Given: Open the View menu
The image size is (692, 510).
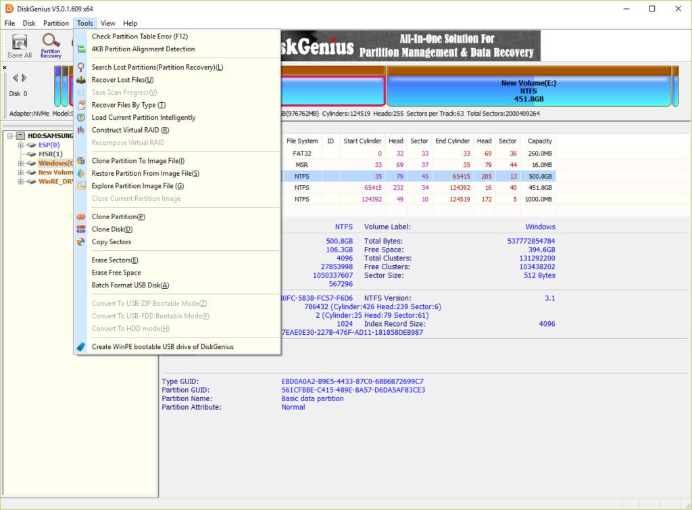Looking at the screenshot, I should pyautogui.click(x=107, y=24).
